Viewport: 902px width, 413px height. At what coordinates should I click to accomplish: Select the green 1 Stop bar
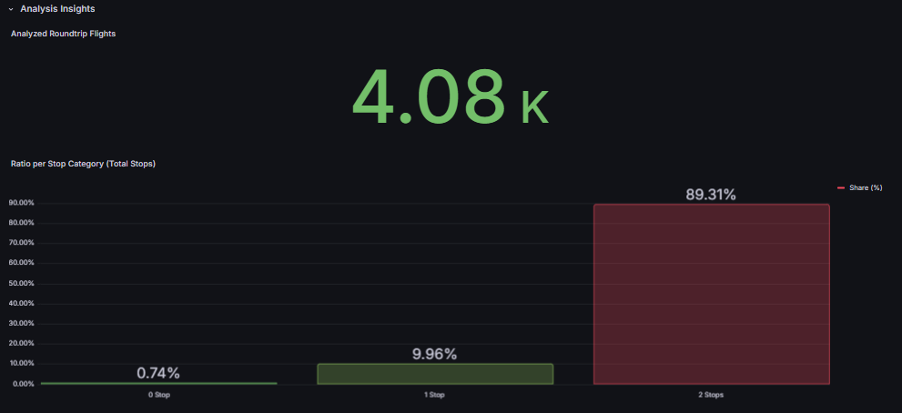[434, 374]
